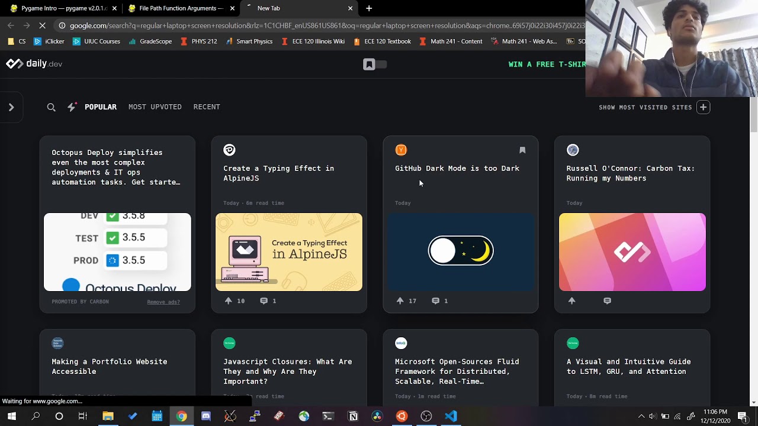Open the Smart Physics bookmark
Screen dimensions: 758x426
tap(249, 41)
